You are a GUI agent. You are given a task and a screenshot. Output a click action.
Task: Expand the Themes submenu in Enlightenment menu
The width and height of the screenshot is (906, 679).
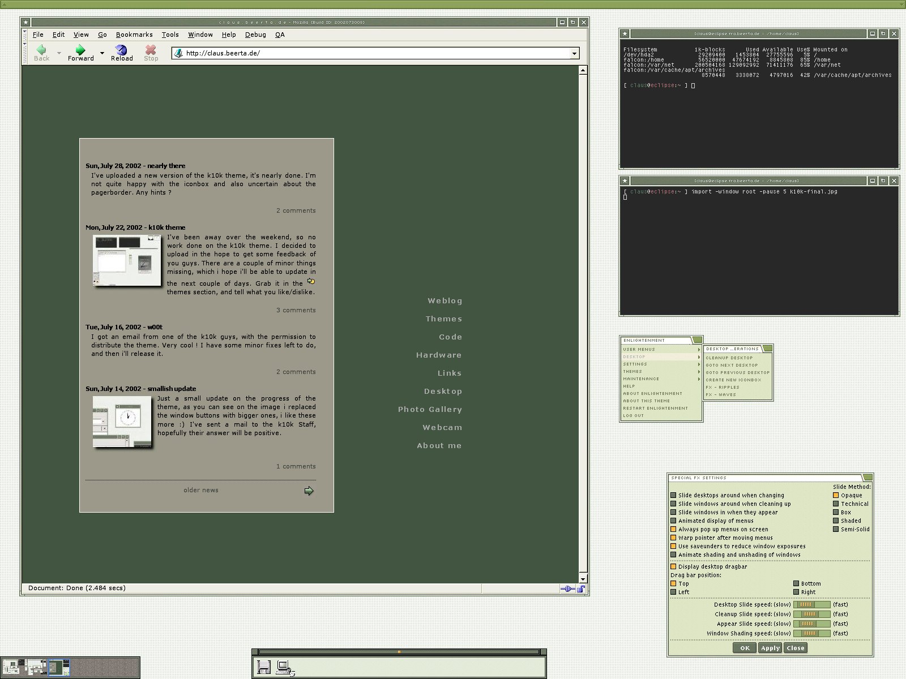pos(661,372)
